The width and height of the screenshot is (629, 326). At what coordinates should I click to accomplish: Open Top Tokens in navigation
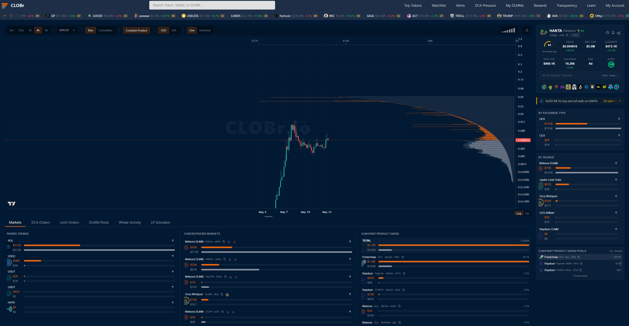coord(413,5)
